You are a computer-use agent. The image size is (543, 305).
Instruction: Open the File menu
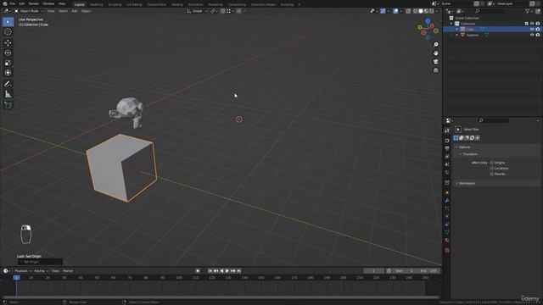pos(13,3)
